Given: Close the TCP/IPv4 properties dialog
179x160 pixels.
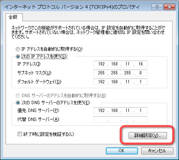Looking at the screenshot, I should tap(169, 7).
